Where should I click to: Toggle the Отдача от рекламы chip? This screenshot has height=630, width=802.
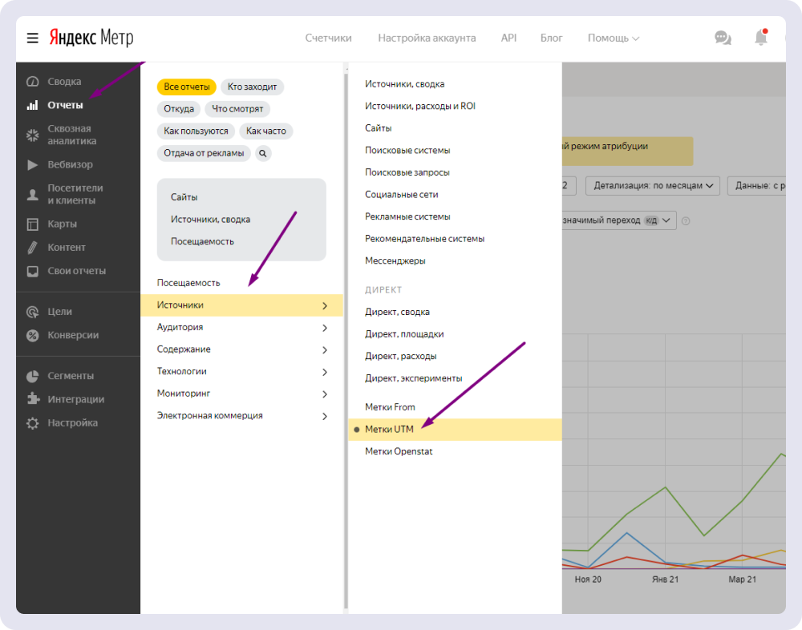(204, 153)
